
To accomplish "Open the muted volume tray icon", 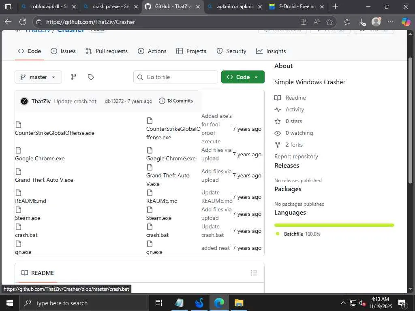I will (x=363, y=303).
